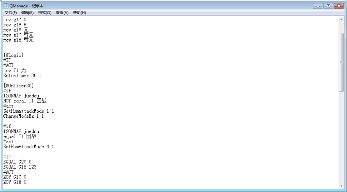Click the scrollbar track below the thumb
347x192 pixels.
[x=341, y=136]
